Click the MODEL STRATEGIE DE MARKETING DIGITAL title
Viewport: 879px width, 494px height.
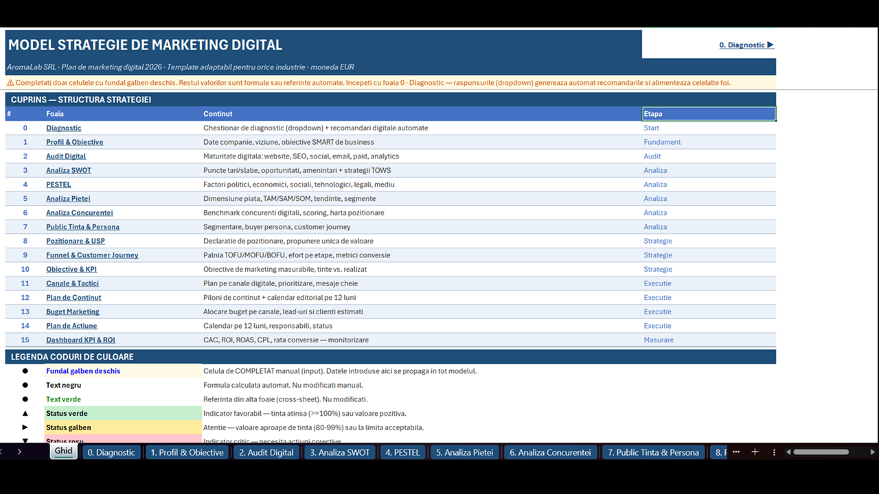tap(145, 45)
